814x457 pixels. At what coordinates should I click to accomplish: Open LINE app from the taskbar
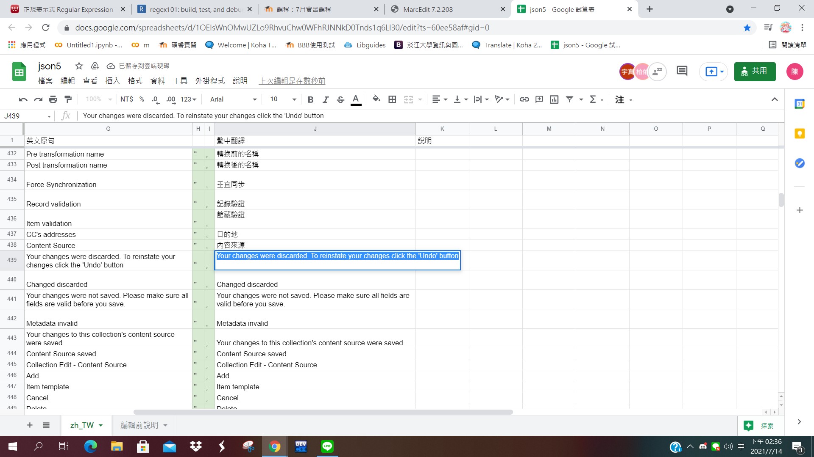327,446
